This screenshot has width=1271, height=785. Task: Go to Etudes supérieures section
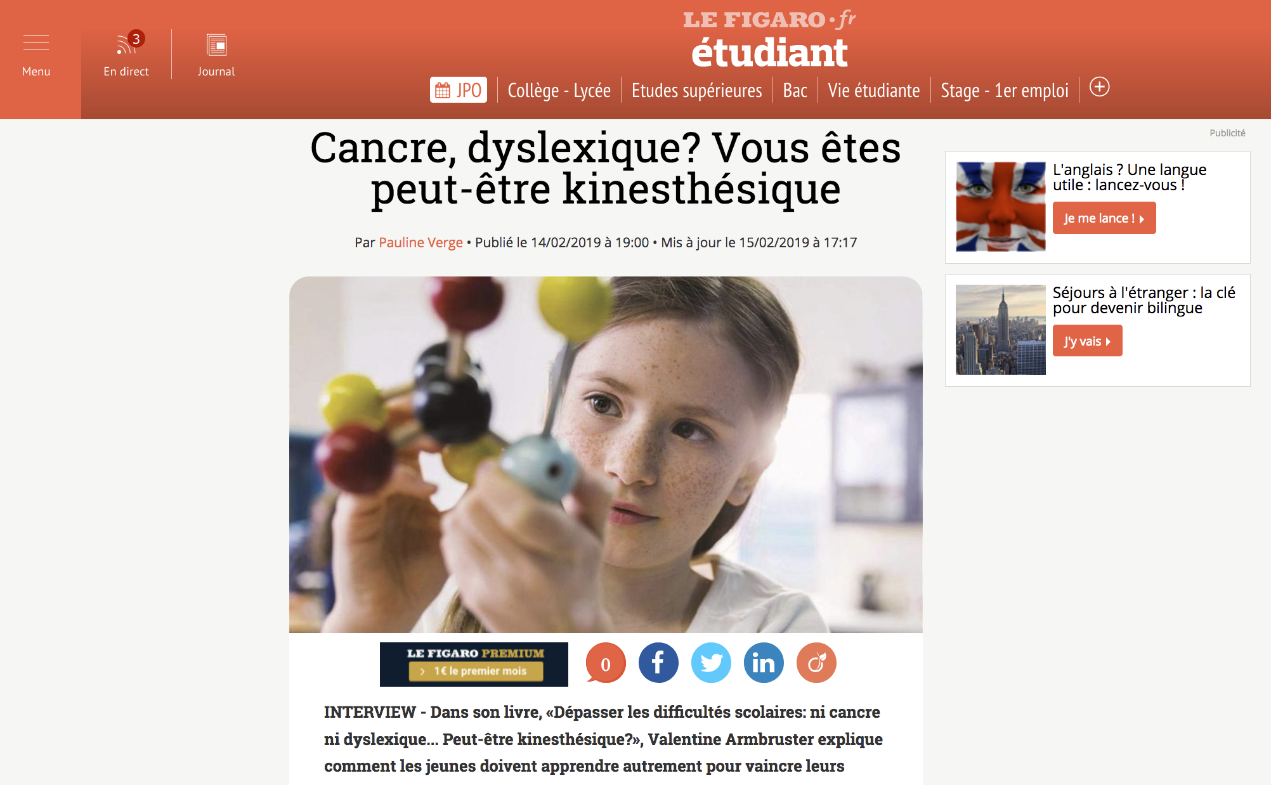(x=696, y=91)
